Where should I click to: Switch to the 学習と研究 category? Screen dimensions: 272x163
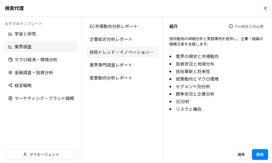click(25, 34)
